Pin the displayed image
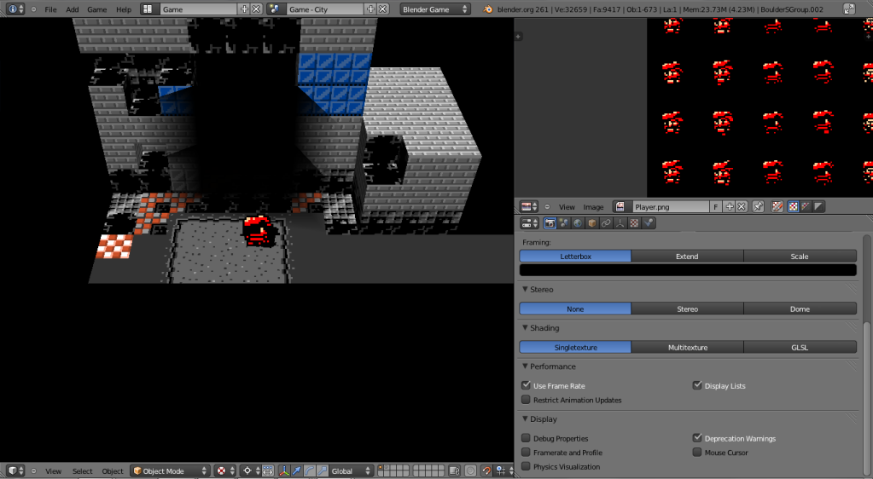 [758, 206]
